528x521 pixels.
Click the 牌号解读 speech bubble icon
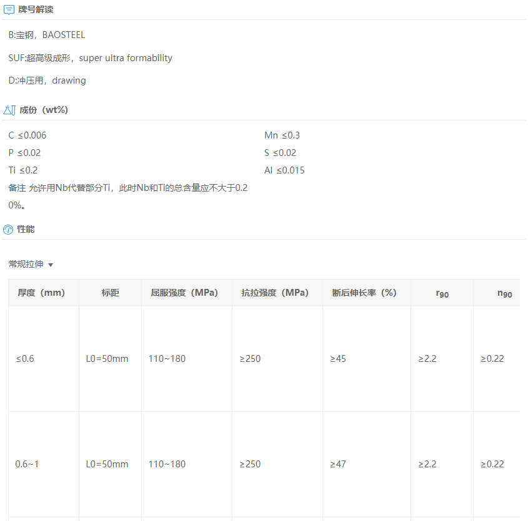(9, 10)
